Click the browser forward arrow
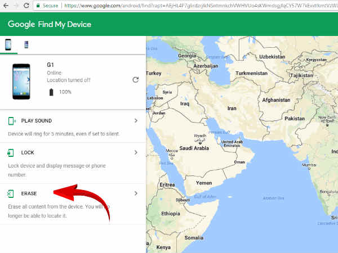 point(16,6)
